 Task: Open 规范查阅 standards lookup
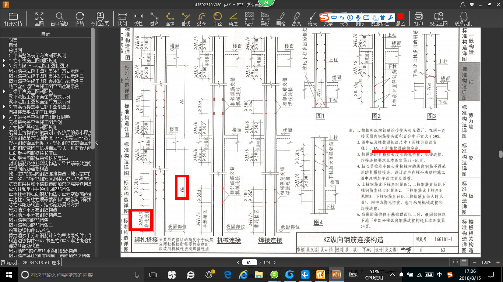tap(439, 18)
